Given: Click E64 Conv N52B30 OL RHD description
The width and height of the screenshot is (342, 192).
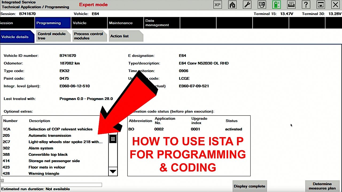Looking at the screenshot, I should coord(204,63).
